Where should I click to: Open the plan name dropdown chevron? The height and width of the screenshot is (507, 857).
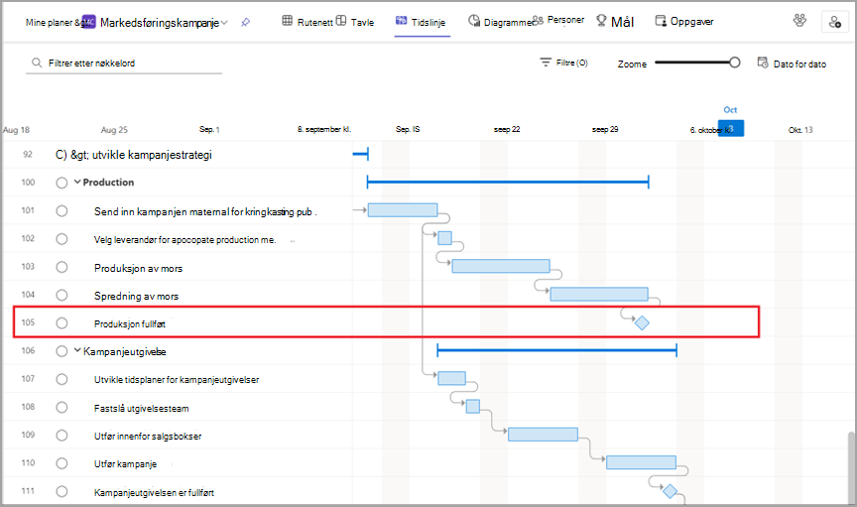click(224, 23)
